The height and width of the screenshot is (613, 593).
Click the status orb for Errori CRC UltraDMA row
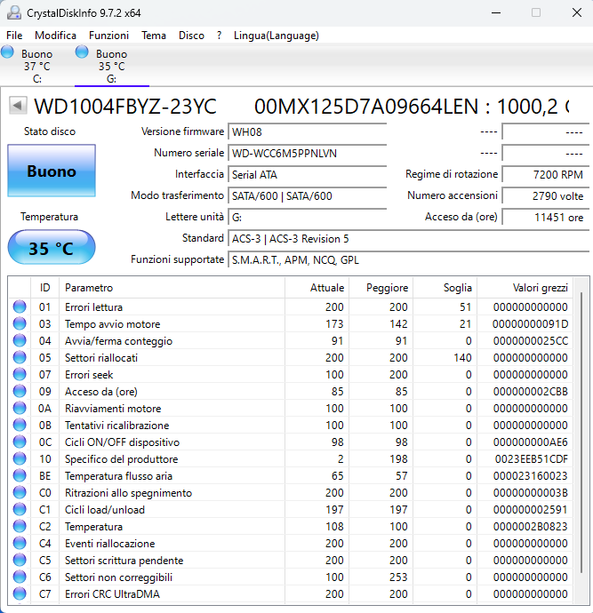coord(20,593)
